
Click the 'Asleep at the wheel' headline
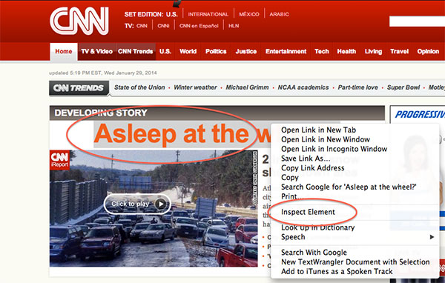coord(182,134)
